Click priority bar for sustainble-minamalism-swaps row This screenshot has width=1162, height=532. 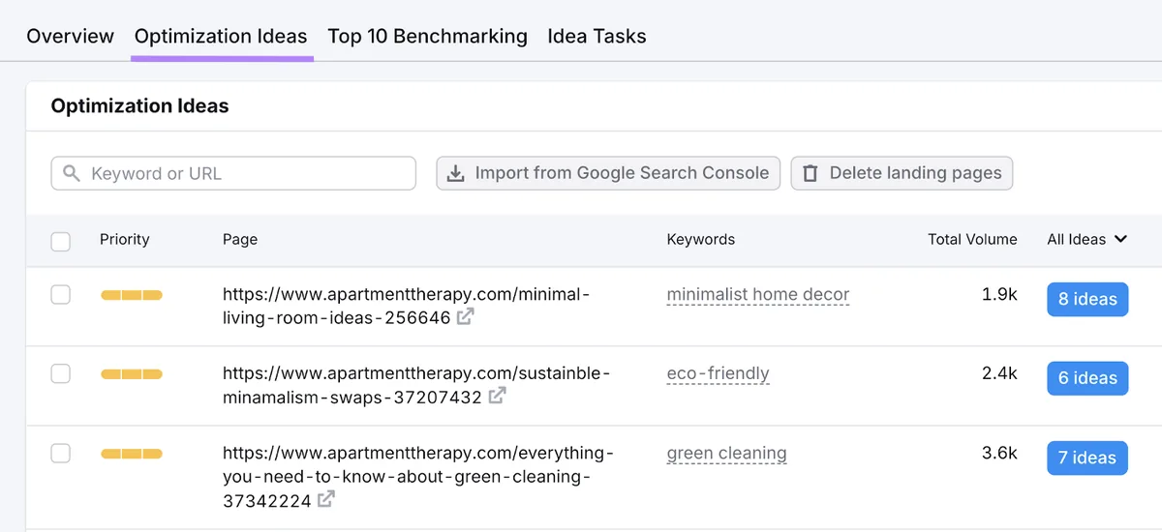point(132,374)
